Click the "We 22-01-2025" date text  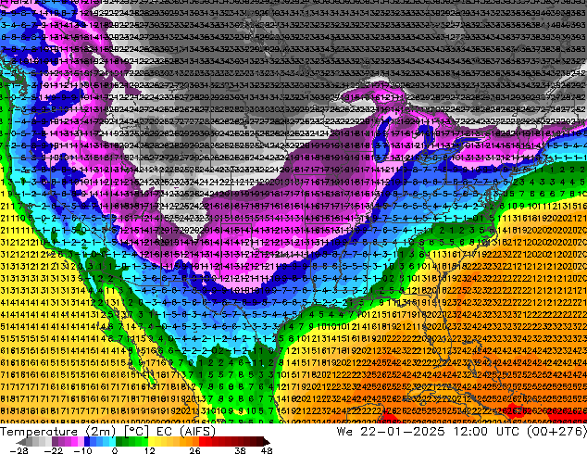(391, 432)
